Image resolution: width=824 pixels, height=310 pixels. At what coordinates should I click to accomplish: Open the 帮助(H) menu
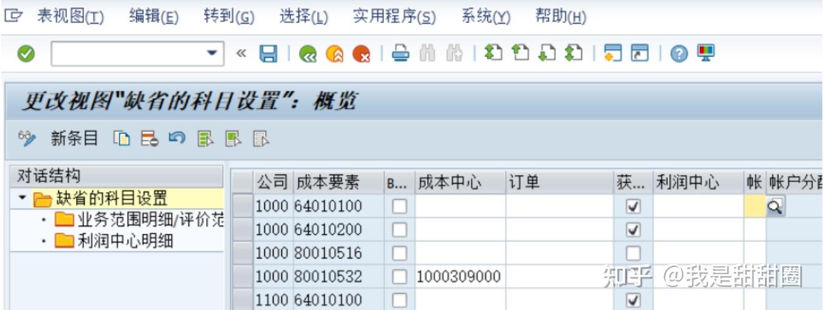coord(561,16)
